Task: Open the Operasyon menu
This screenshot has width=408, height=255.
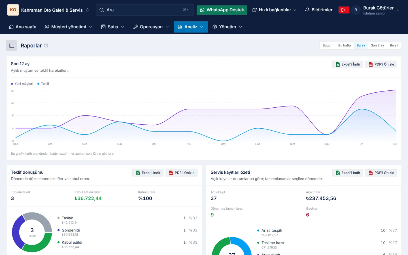Action: point(151,27)
